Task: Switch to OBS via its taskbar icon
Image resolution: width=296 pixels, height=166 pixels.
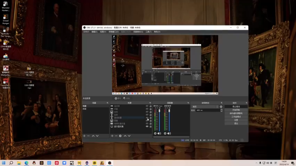Action: (110, 163)
